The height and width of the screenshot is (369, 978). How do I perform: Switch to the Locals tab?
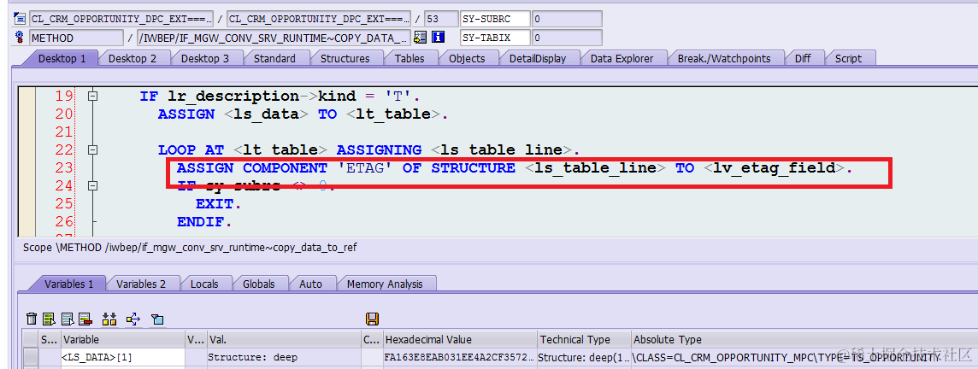click(204, 284)
